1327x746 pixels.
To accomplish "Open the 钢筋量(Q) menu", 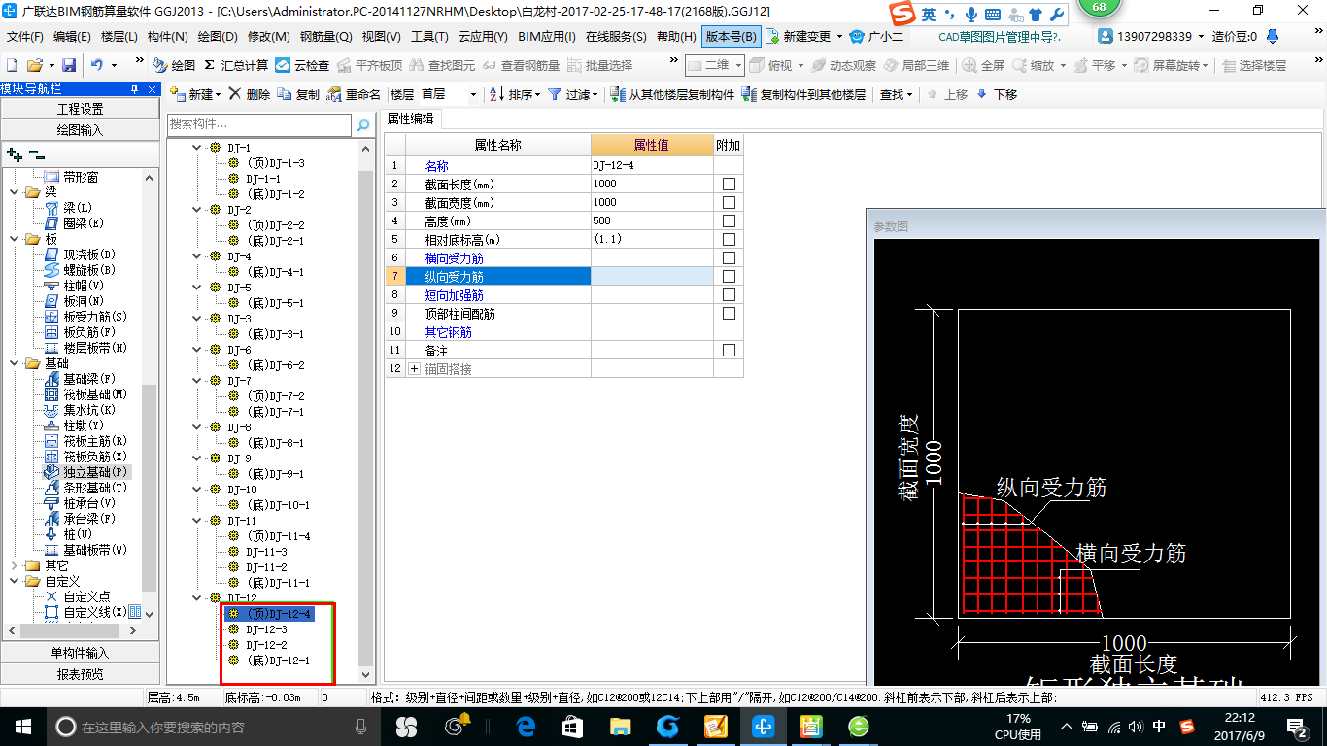I will point(326,36).
